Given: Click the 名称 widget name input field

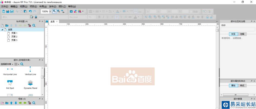Looking at the screenshot, I should click(238, 29).
